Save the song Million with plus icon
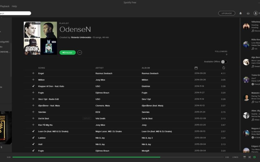 [33, 80]
